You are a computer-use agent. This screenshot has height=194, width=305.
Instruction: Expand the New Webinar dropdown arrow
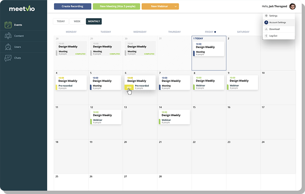point(175,6)
